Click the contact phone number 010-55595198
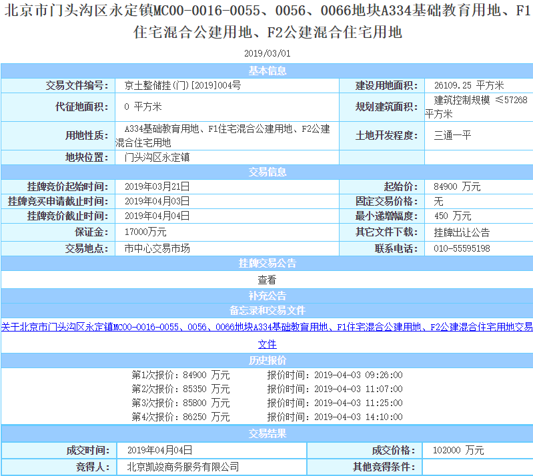533x476 pixels. [462, 248]
